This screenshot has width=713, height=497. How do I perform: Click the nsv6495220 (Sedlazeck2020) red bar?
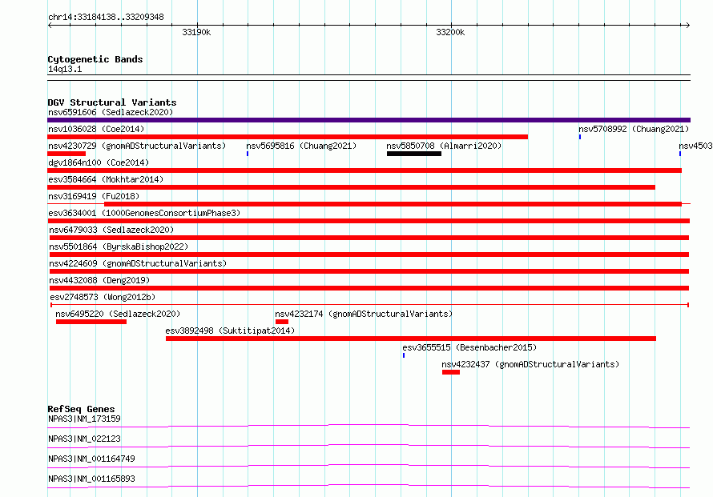point(91,322)
